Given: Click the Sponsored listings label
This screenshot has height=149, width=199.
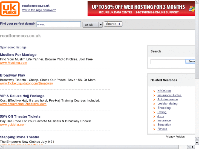Looking at the screenshot, I should (x=13, y=47).
